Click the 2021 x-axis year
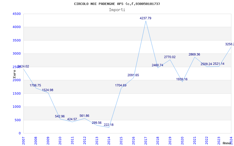234x146 pixels. coord(195,141)
